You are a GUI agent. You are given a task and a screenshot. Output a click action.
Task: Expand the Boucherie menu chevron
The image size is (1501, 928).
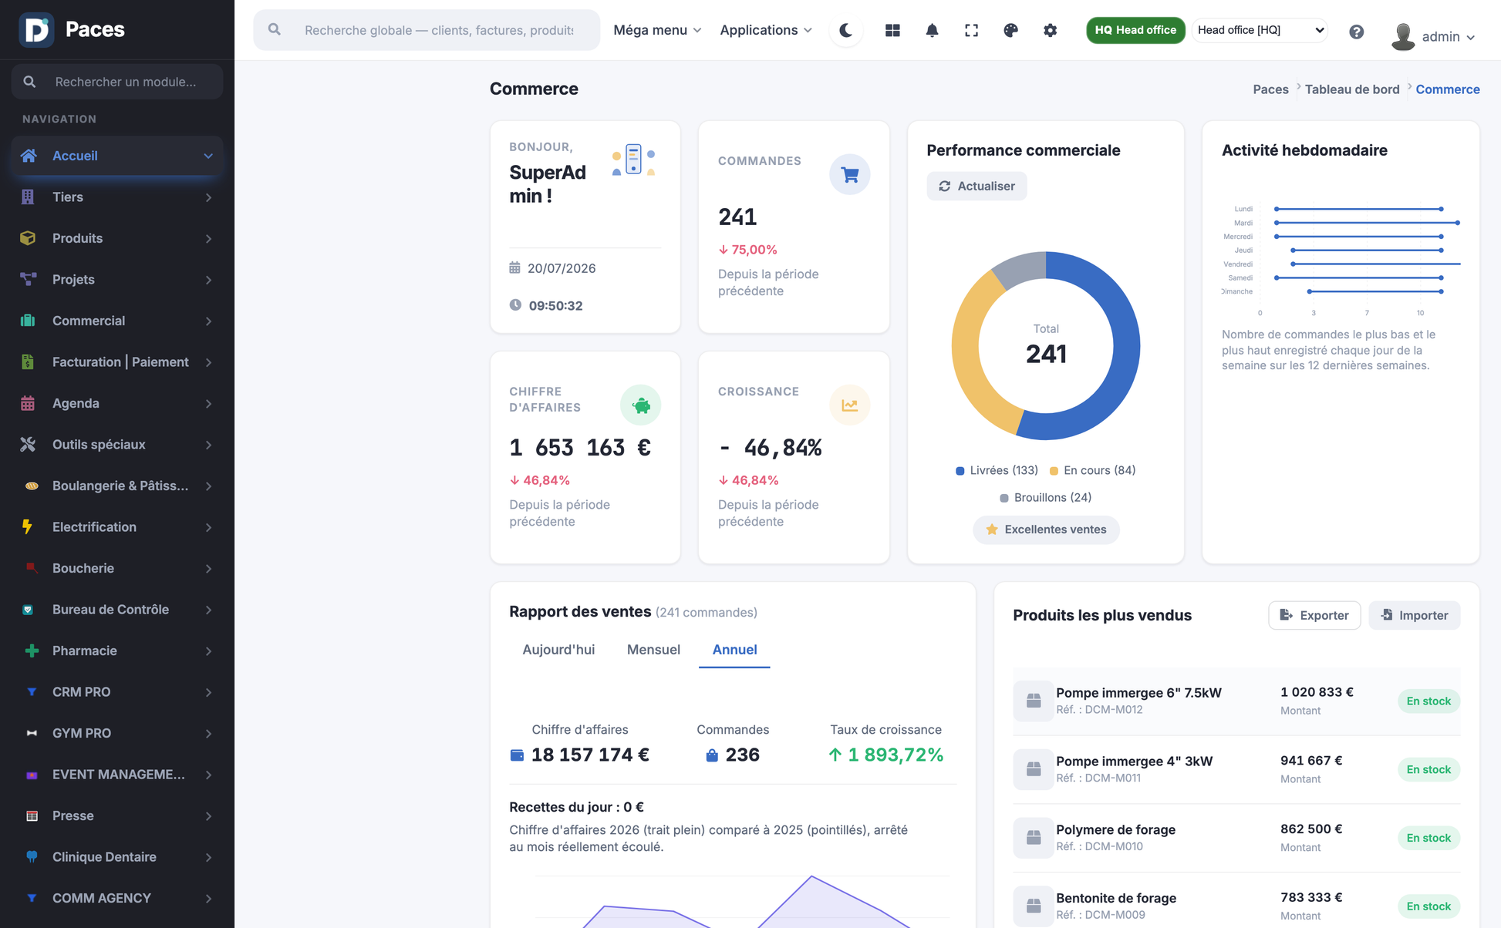coord(208,569)
